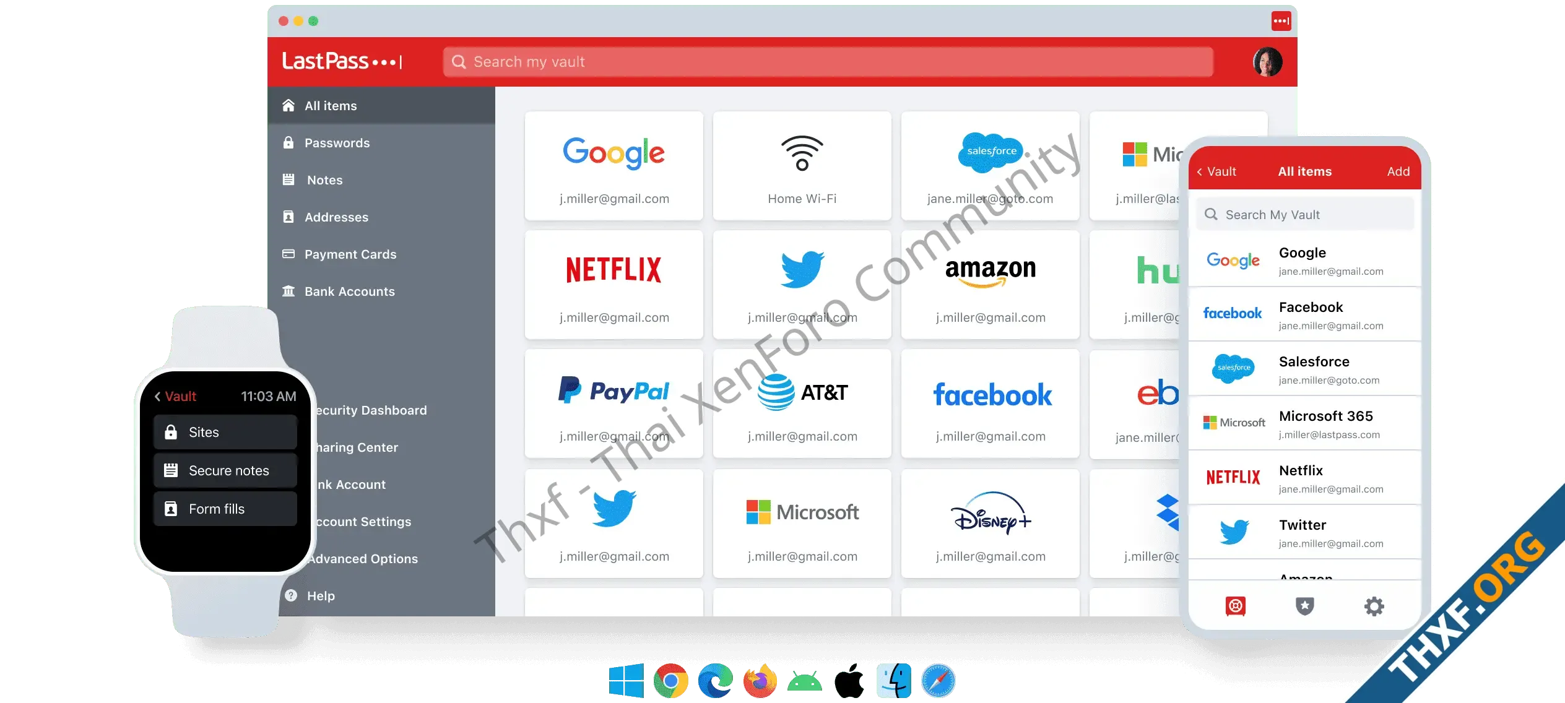This screenshot has width=1565, height=703.
Task: Click the Android robot icon
Action: 805,682
